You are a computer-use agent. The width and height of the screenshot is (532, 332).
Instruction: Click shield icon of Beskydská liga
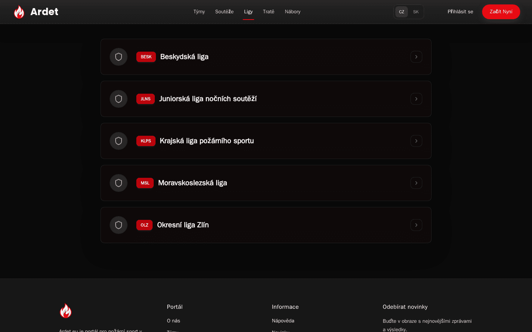[119, 57]
